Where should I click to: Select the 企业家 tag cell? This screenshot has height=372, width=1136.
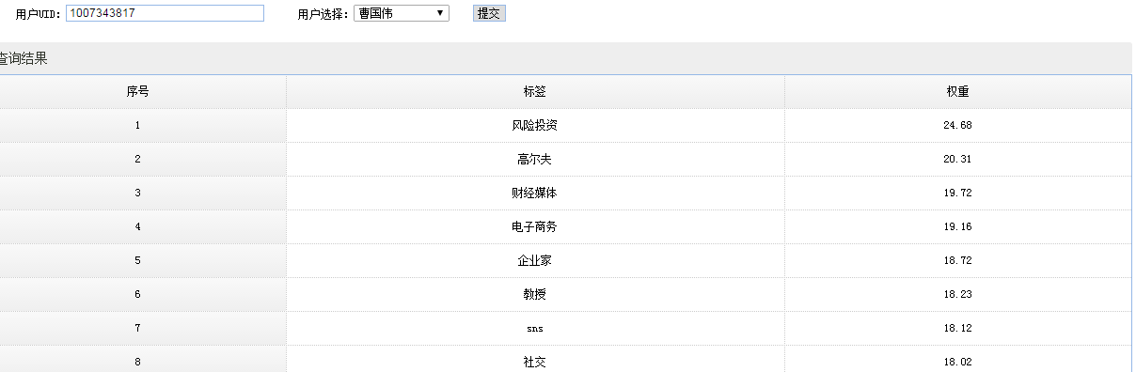pos(535,261)
